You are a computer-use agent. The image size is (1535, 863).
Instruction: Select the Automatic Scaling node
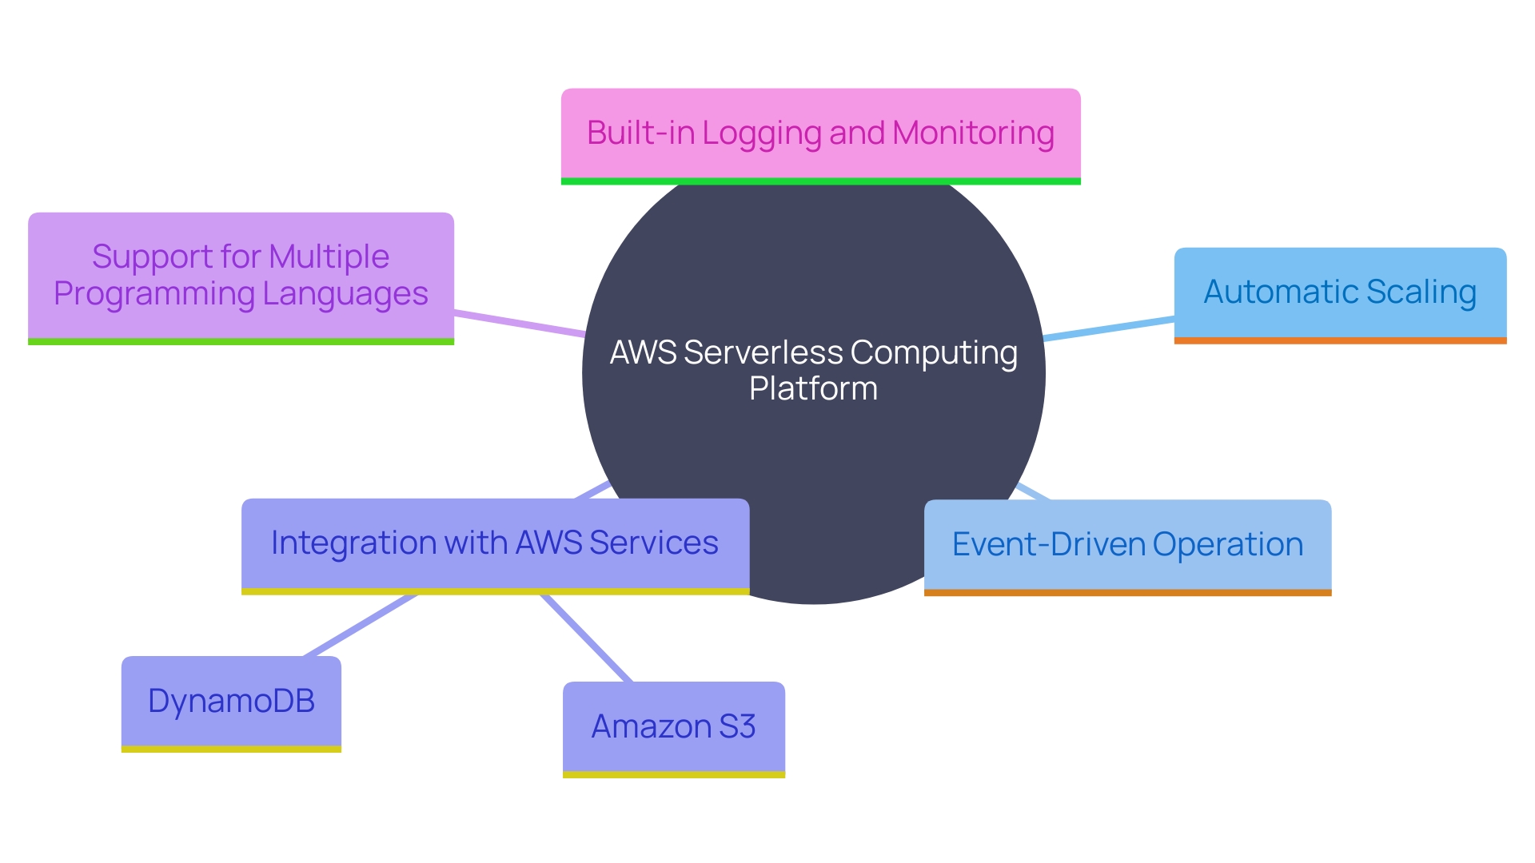pyautogui.click(x=1340, y=295)
